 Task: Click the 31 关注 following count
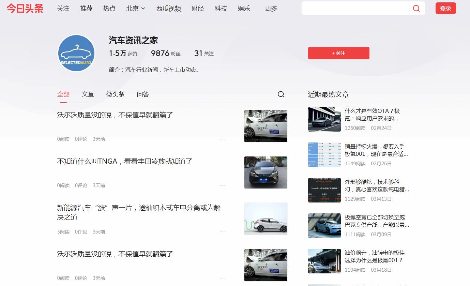pyautogui.click(x=204, y=54)
